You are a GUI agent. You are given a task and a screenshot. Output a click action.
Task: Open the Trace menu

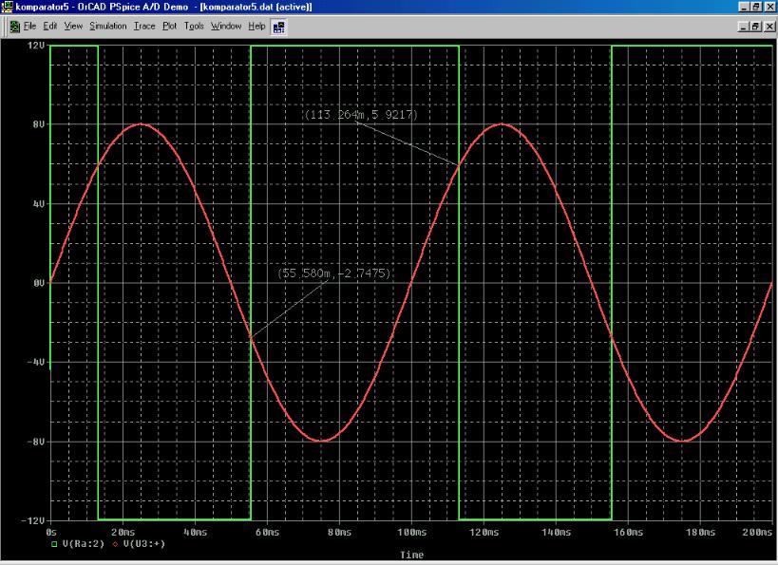click(144, 26)
